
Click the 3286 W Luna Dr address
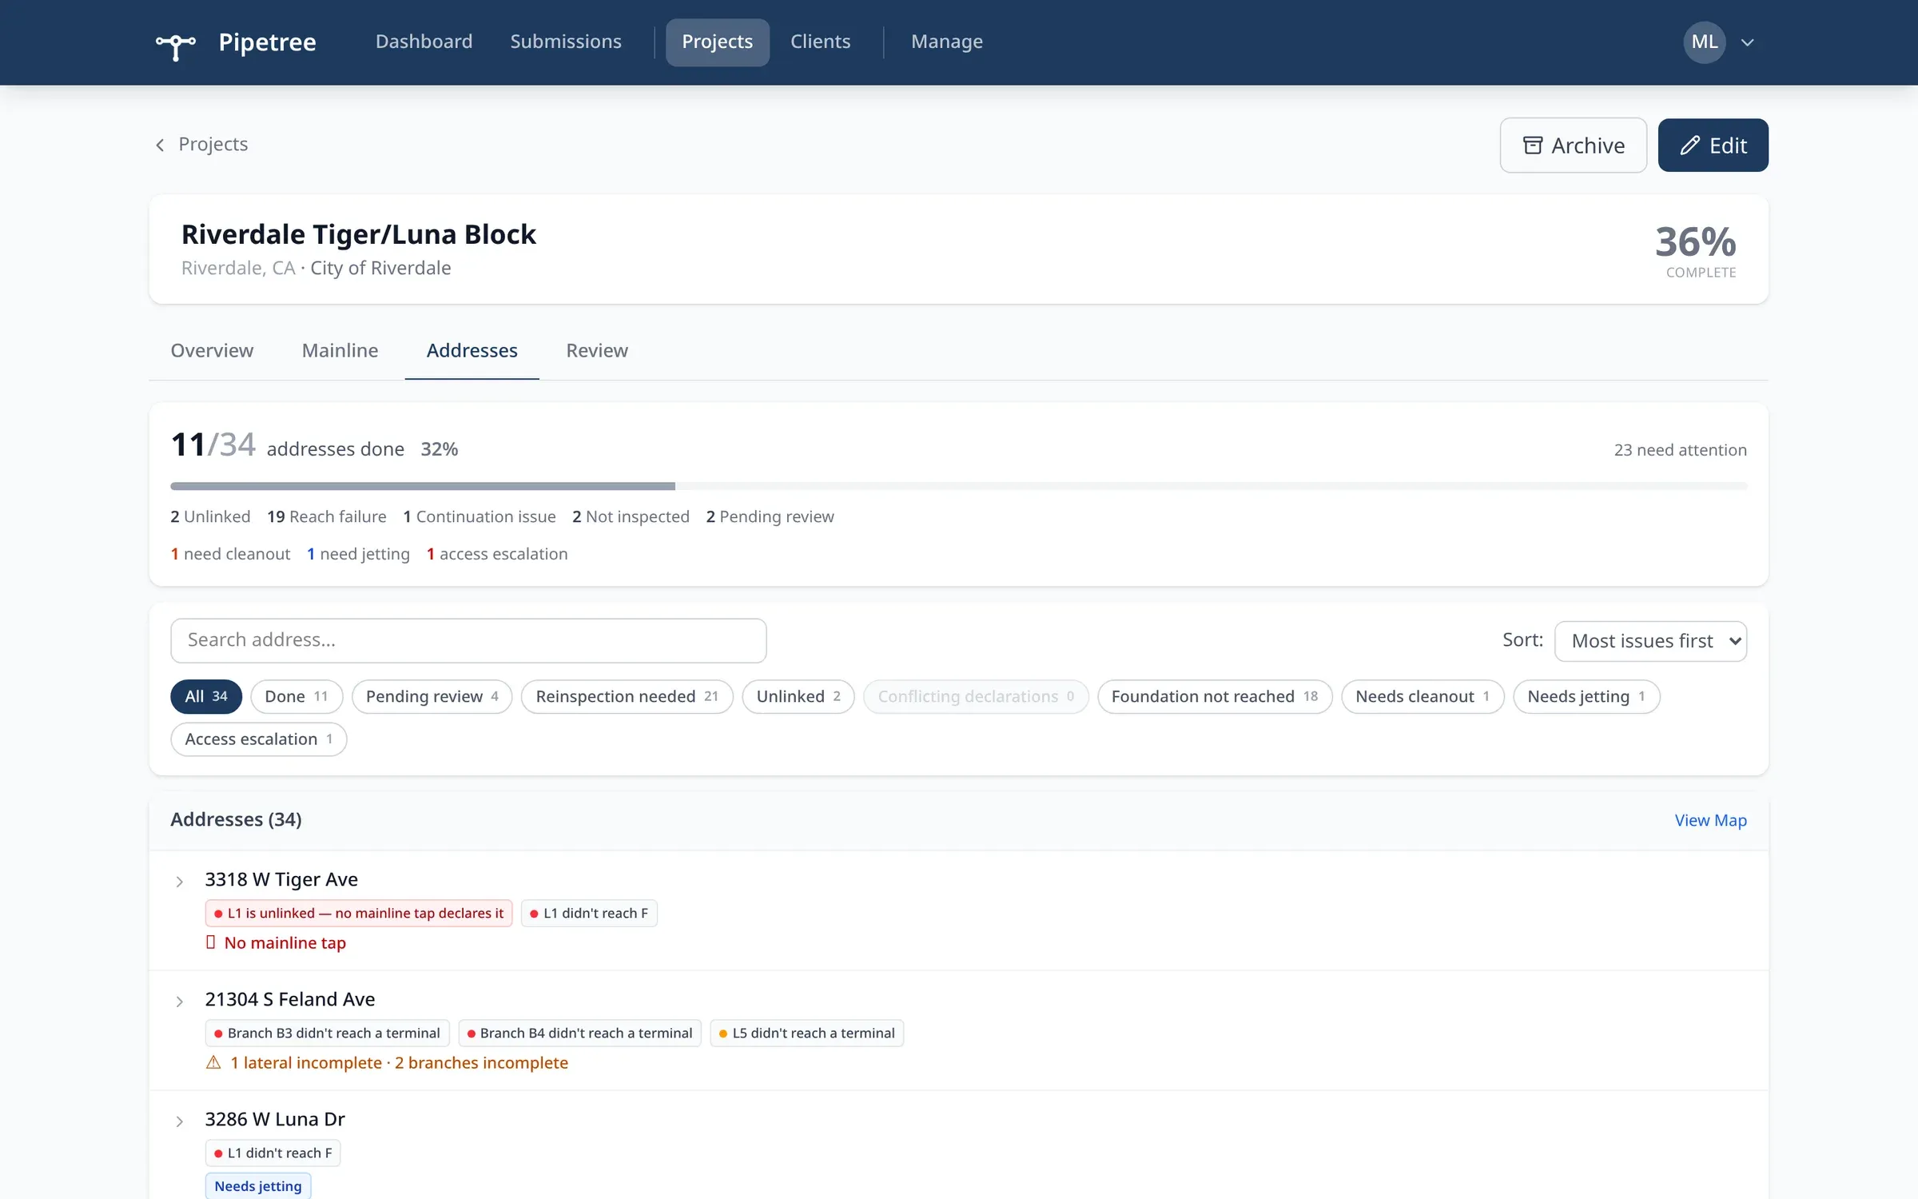coord(275,1119)
